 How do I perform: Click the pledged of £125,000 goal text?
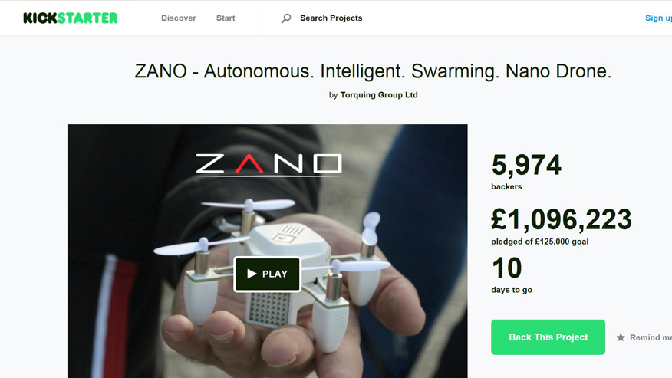pos(539,242)
